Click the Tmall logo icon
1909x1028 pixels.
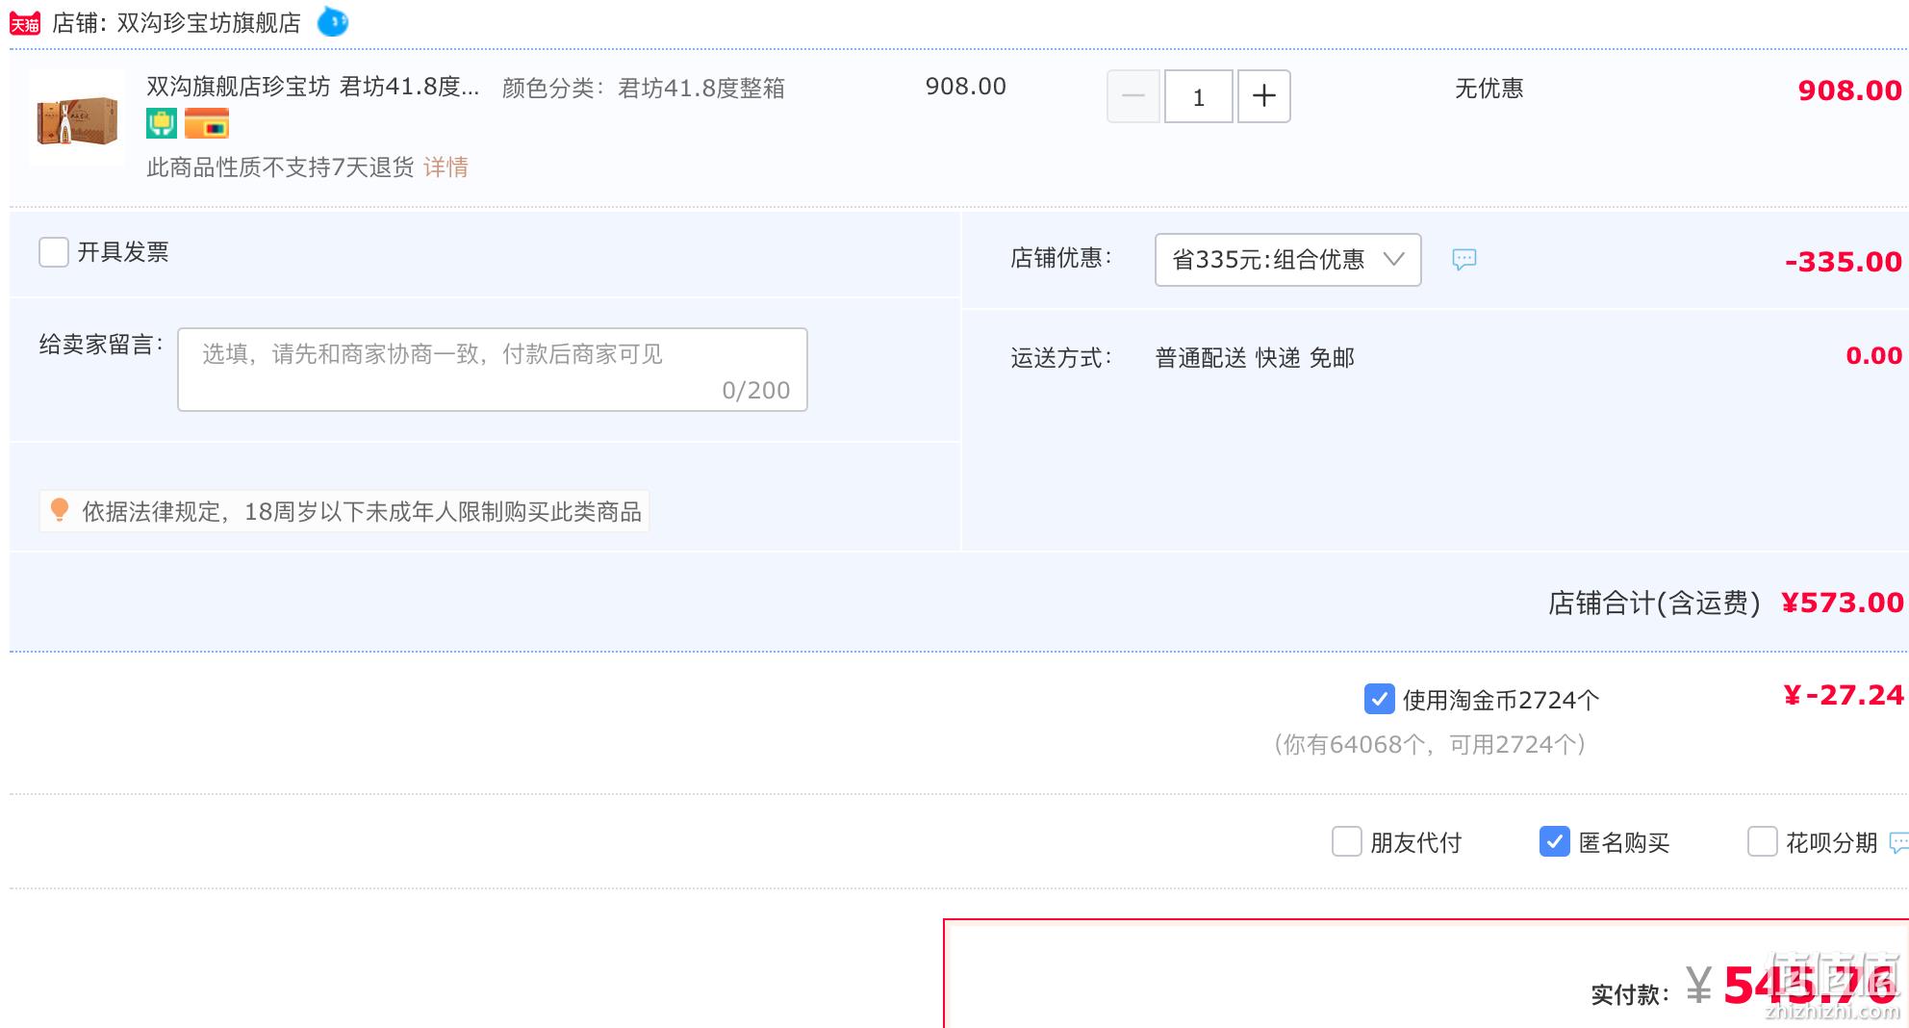click(25, 23)
